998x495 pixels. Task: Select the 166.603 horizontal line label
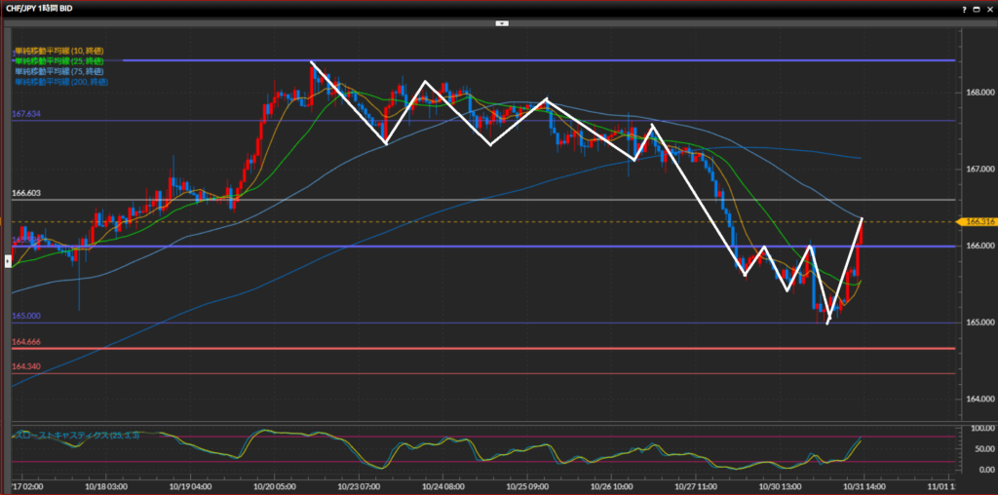[x=26, y=193]
